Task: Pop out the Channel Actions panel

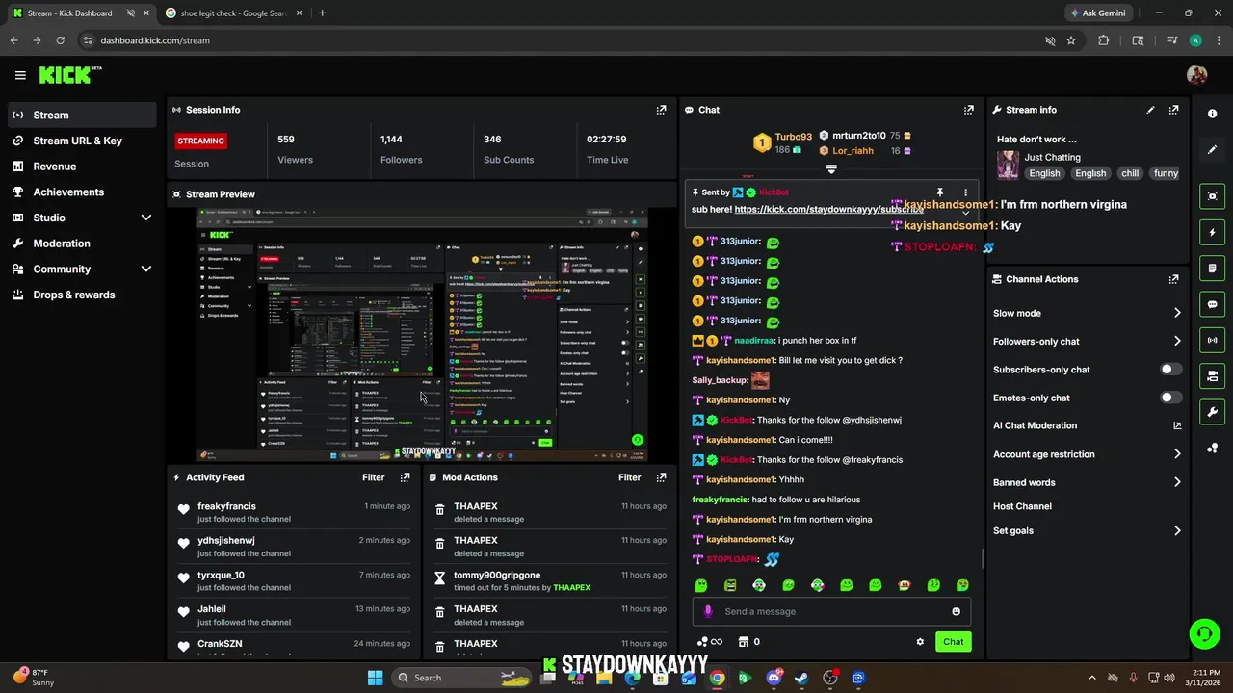Action: pos(1173,279)
